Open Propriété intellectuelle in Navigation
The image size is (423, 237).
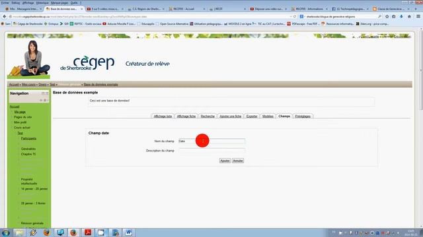[29, 182]
